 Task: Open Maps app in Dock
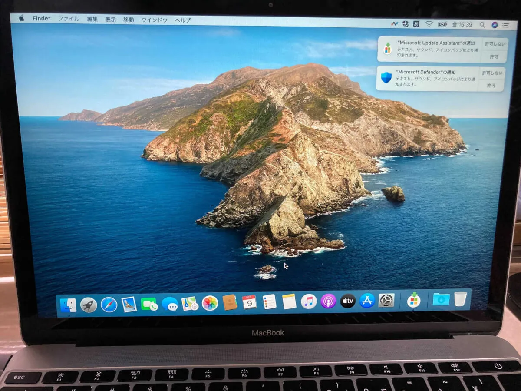tap(190, 303)
